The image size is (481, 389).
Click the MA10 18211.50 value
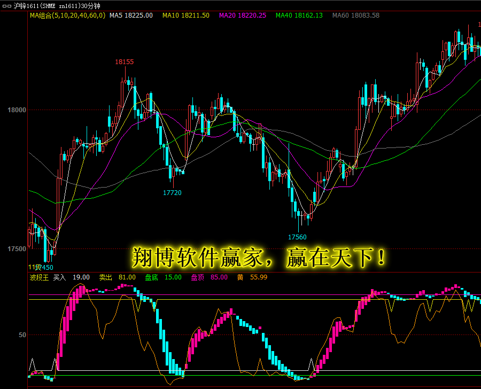click(186, 15)
